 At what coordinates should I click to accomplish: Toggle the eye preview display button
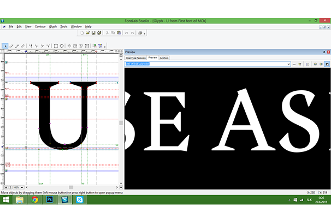[315, 64]
